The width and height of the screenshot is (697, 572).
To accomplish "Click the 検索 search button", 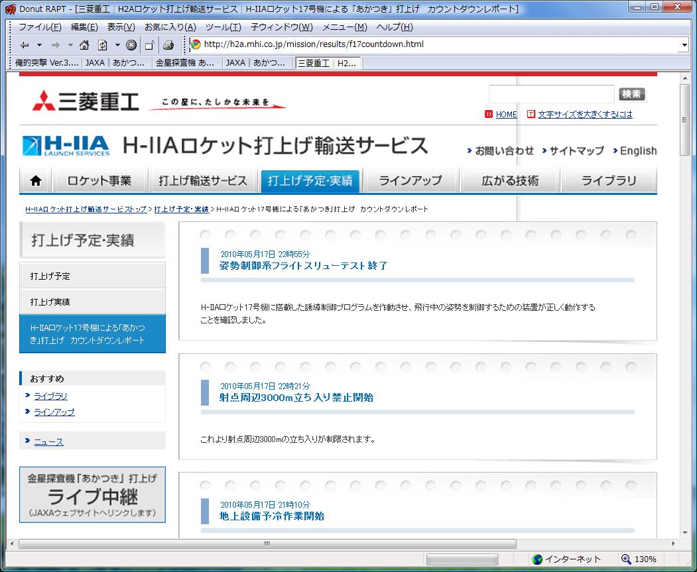I will (x=631, y=93).
